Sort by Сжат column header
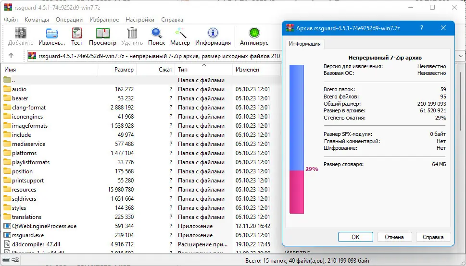This screenshot has width=466, height=266. coord(156,70)
